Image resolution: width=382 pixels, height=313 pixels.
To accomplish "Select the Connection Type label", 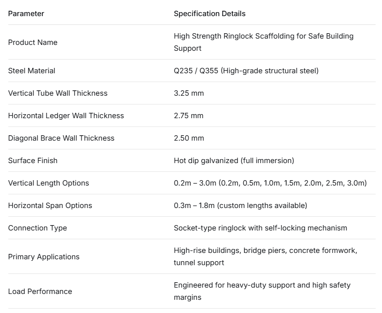I will (38, 228).
